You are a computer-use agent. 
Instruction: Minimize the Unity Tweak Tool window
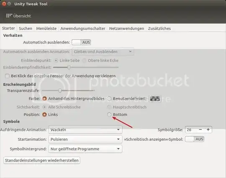[9, 4]
